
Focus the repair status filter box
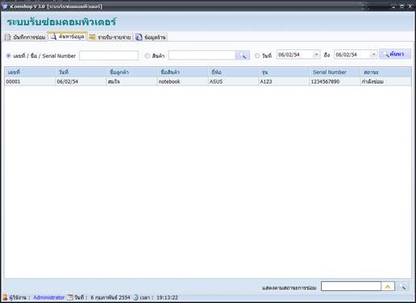(x=351, y=286)
